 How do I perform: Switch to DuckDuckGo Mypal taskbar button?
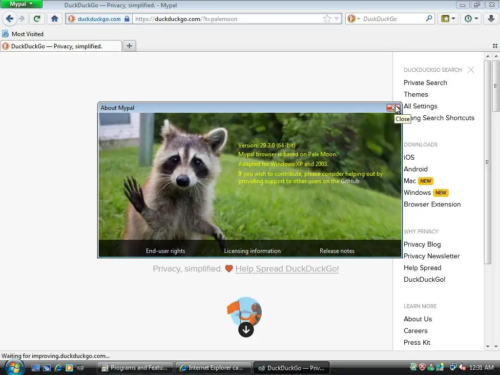(291, 368)
